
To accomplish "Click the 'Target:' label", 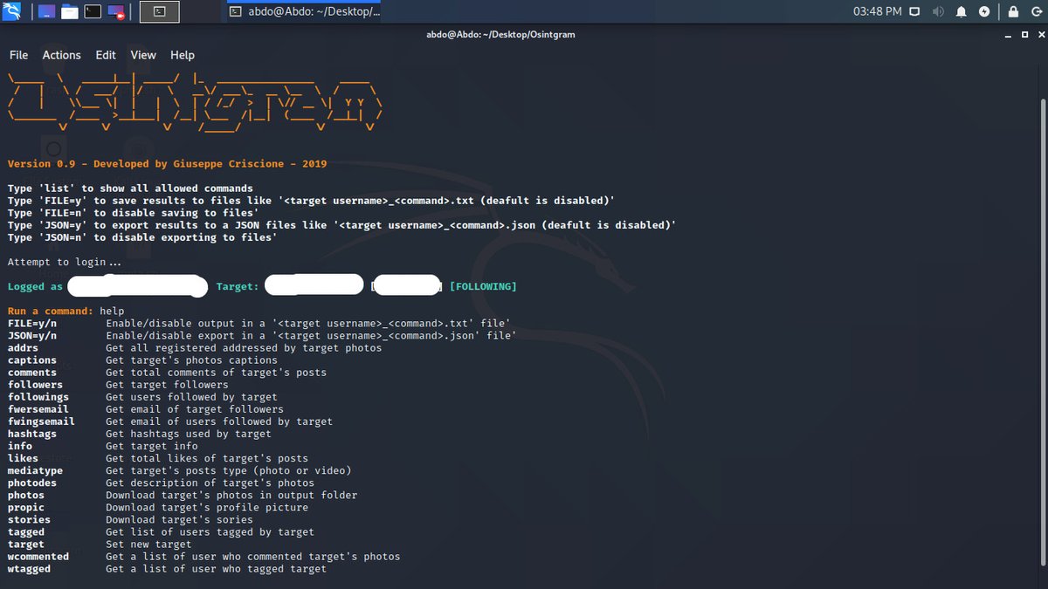I will 238,286.
